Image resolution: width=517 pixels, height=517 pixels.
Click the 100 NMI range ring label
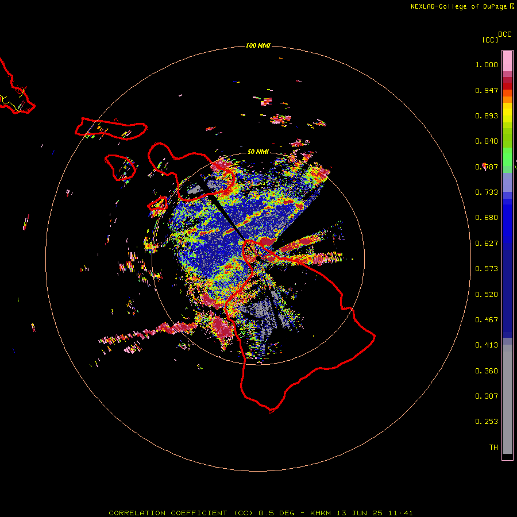[x=258, y=45]
